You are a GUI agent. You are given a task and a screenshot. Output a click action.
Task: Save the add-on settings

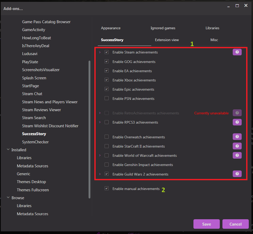(207, 224)
